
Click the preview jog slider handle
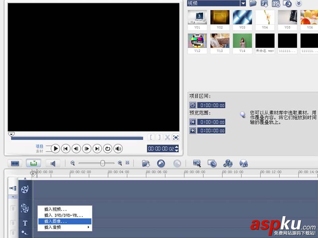12,134
